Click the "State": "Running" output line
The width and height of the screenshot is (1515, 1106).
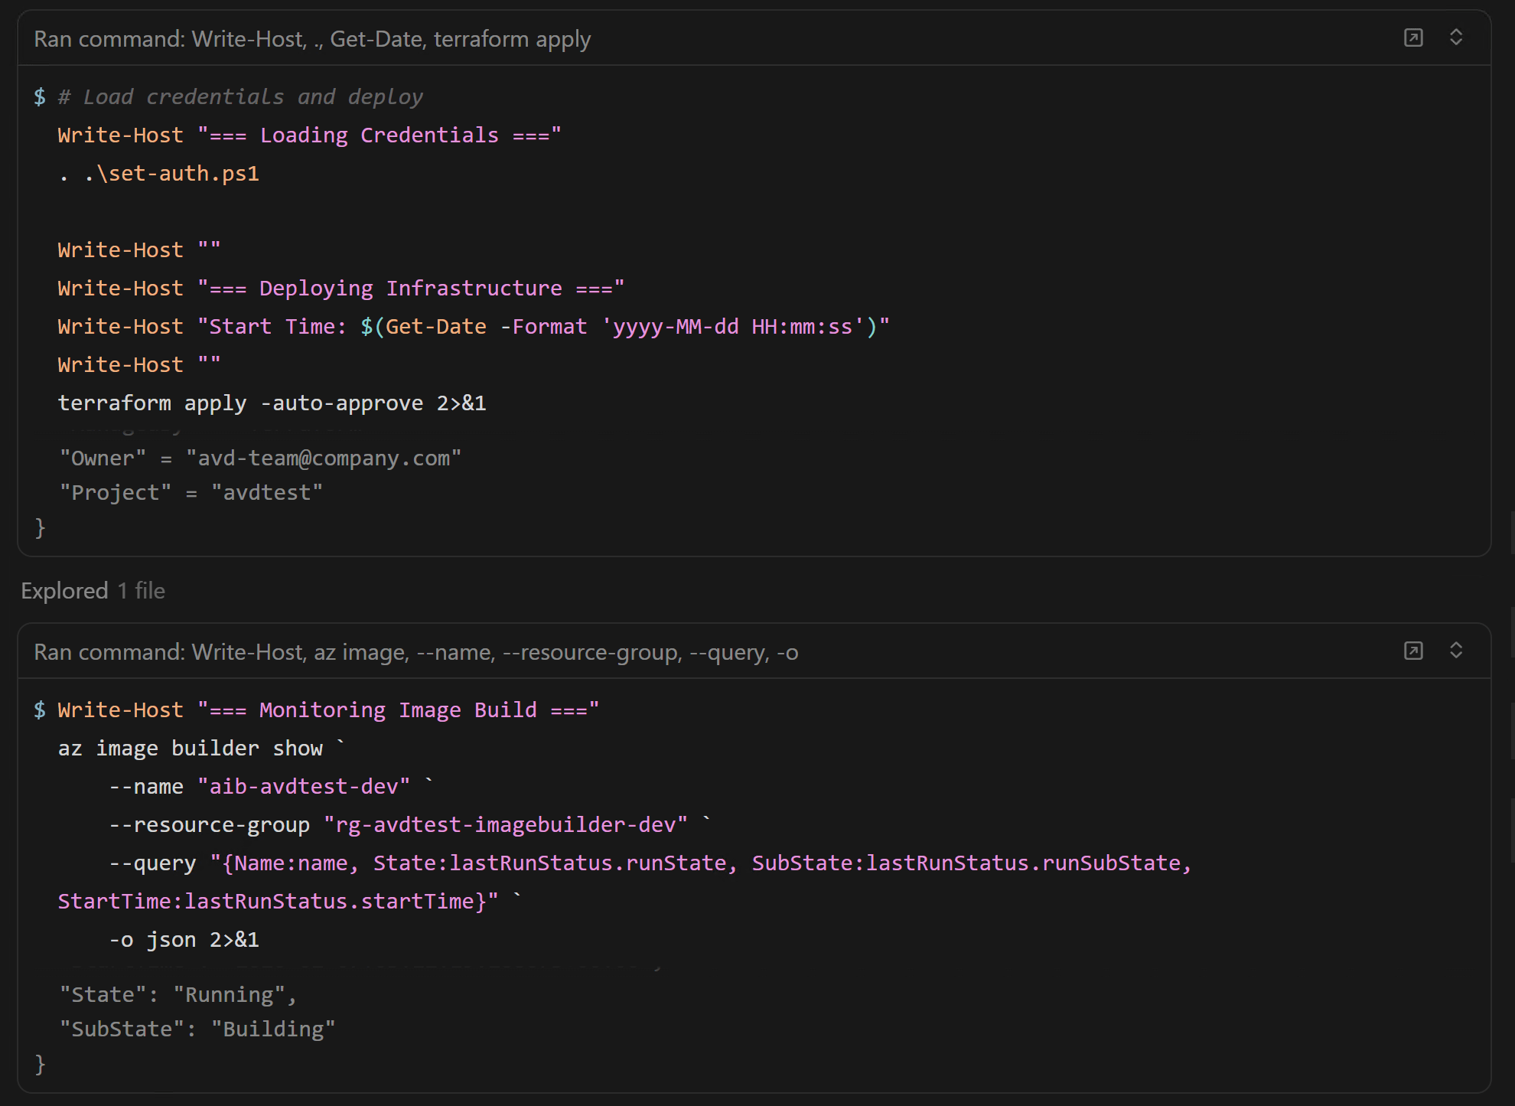(x=178, y=995)
